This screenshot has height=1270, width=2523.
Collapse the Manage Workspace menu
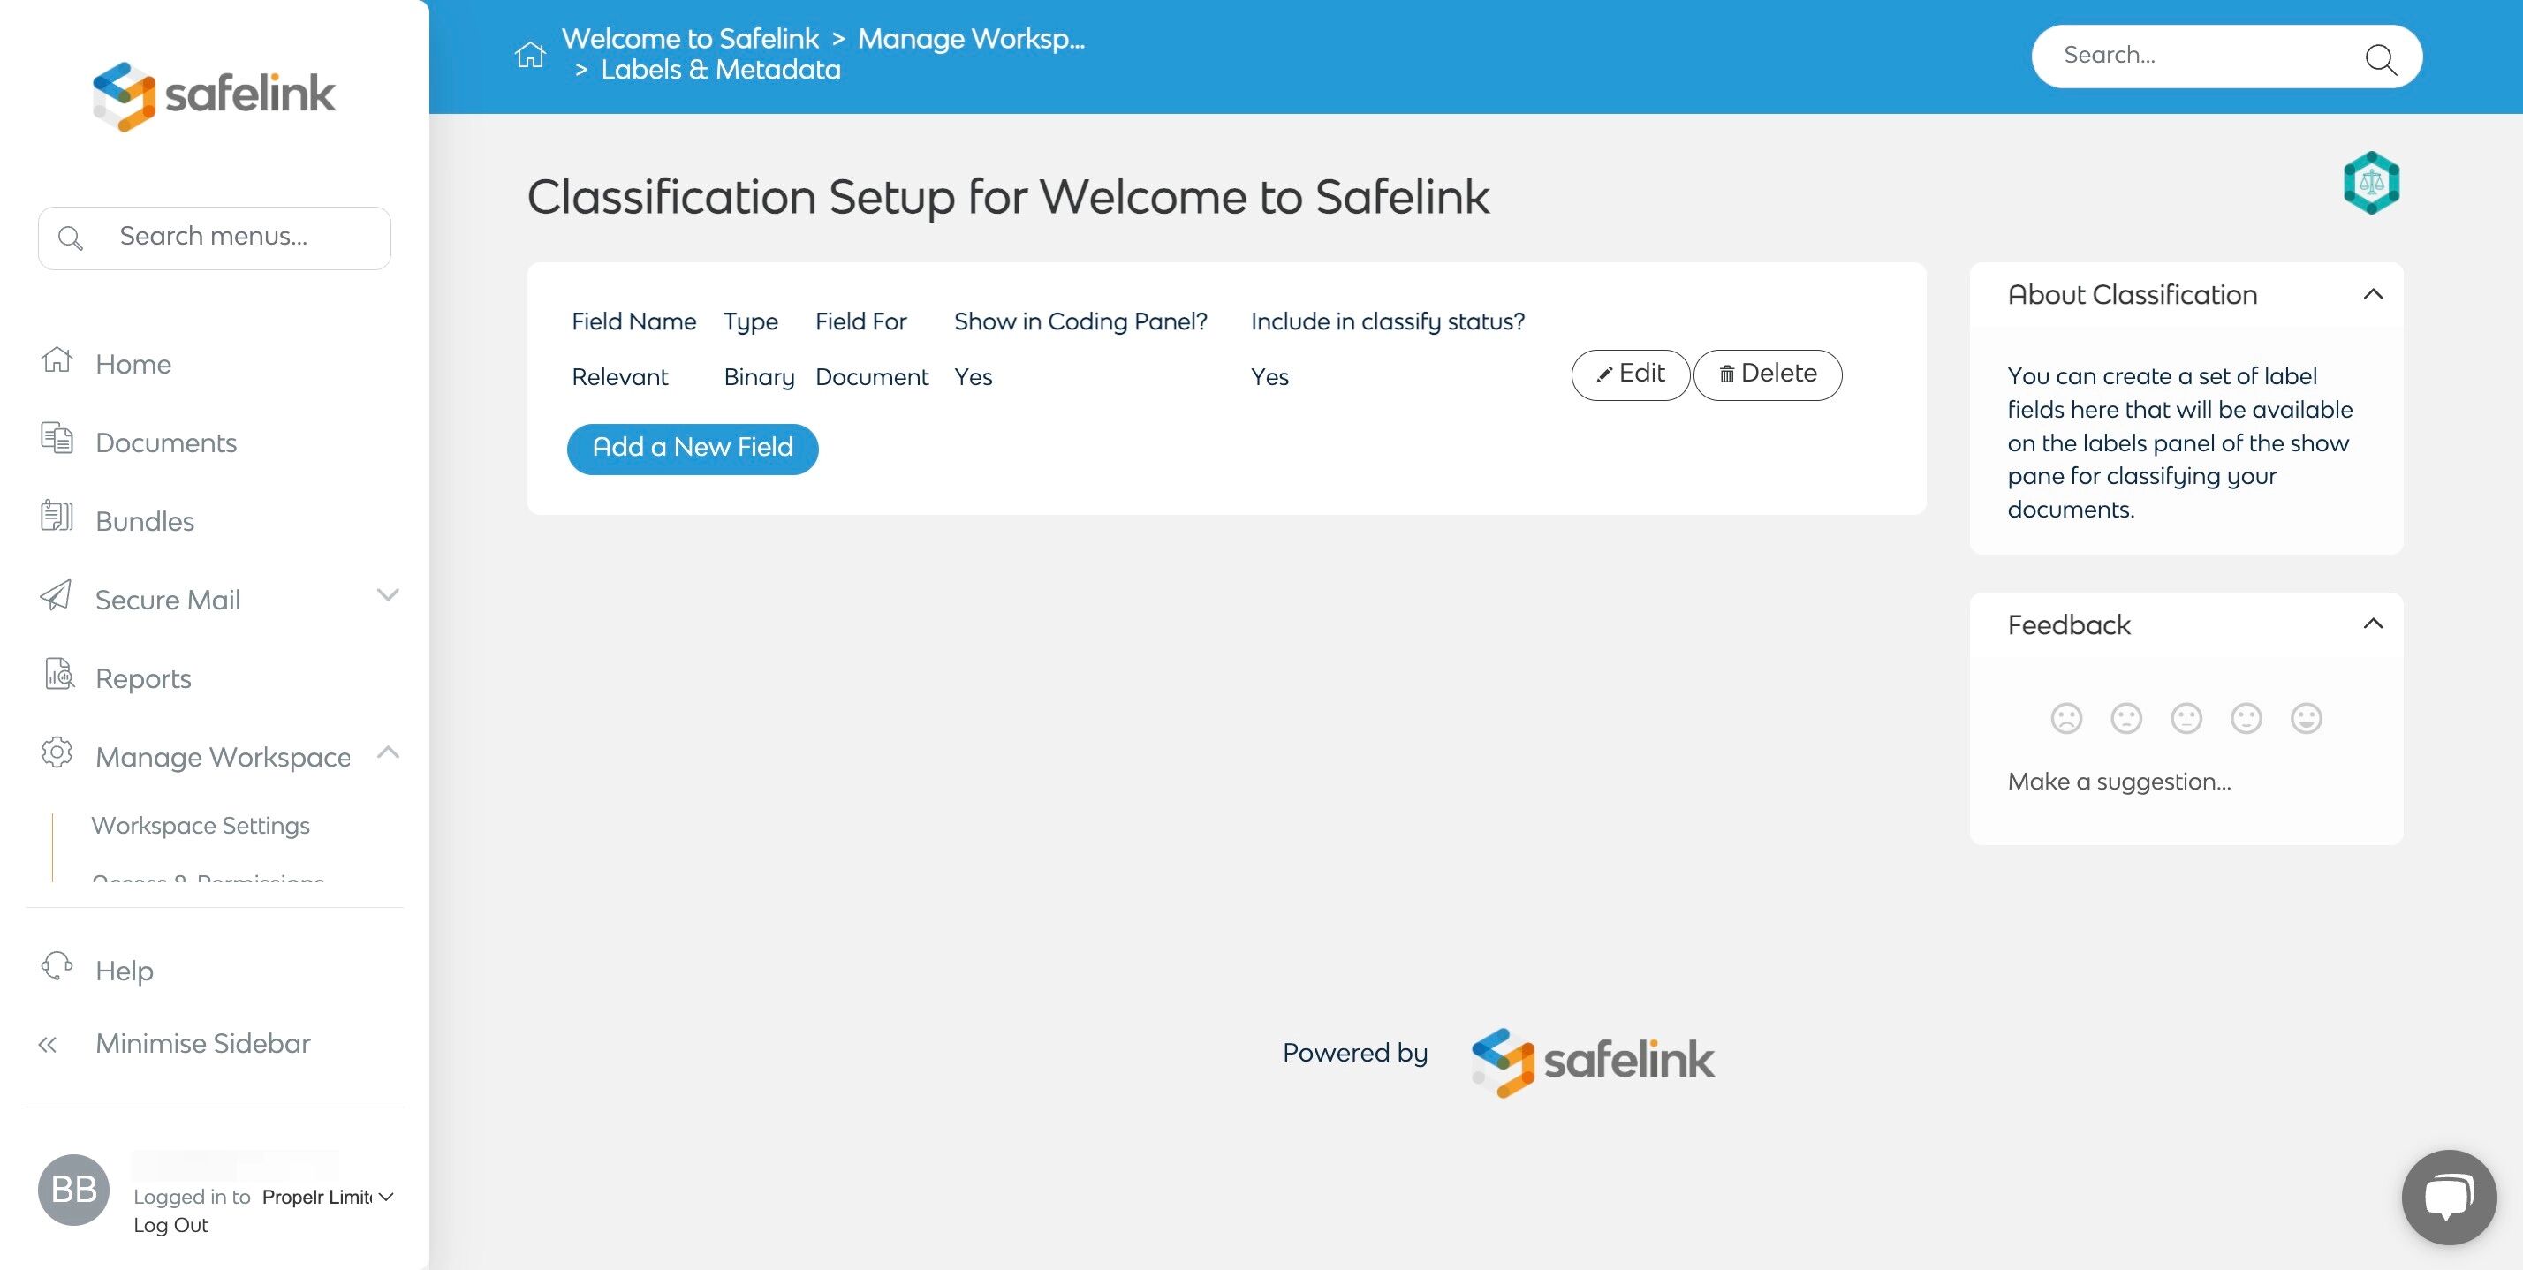tap(388, 753)
